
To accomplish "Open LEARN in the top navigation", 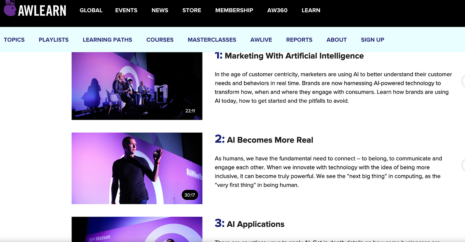I will click(x=311, y=10).
